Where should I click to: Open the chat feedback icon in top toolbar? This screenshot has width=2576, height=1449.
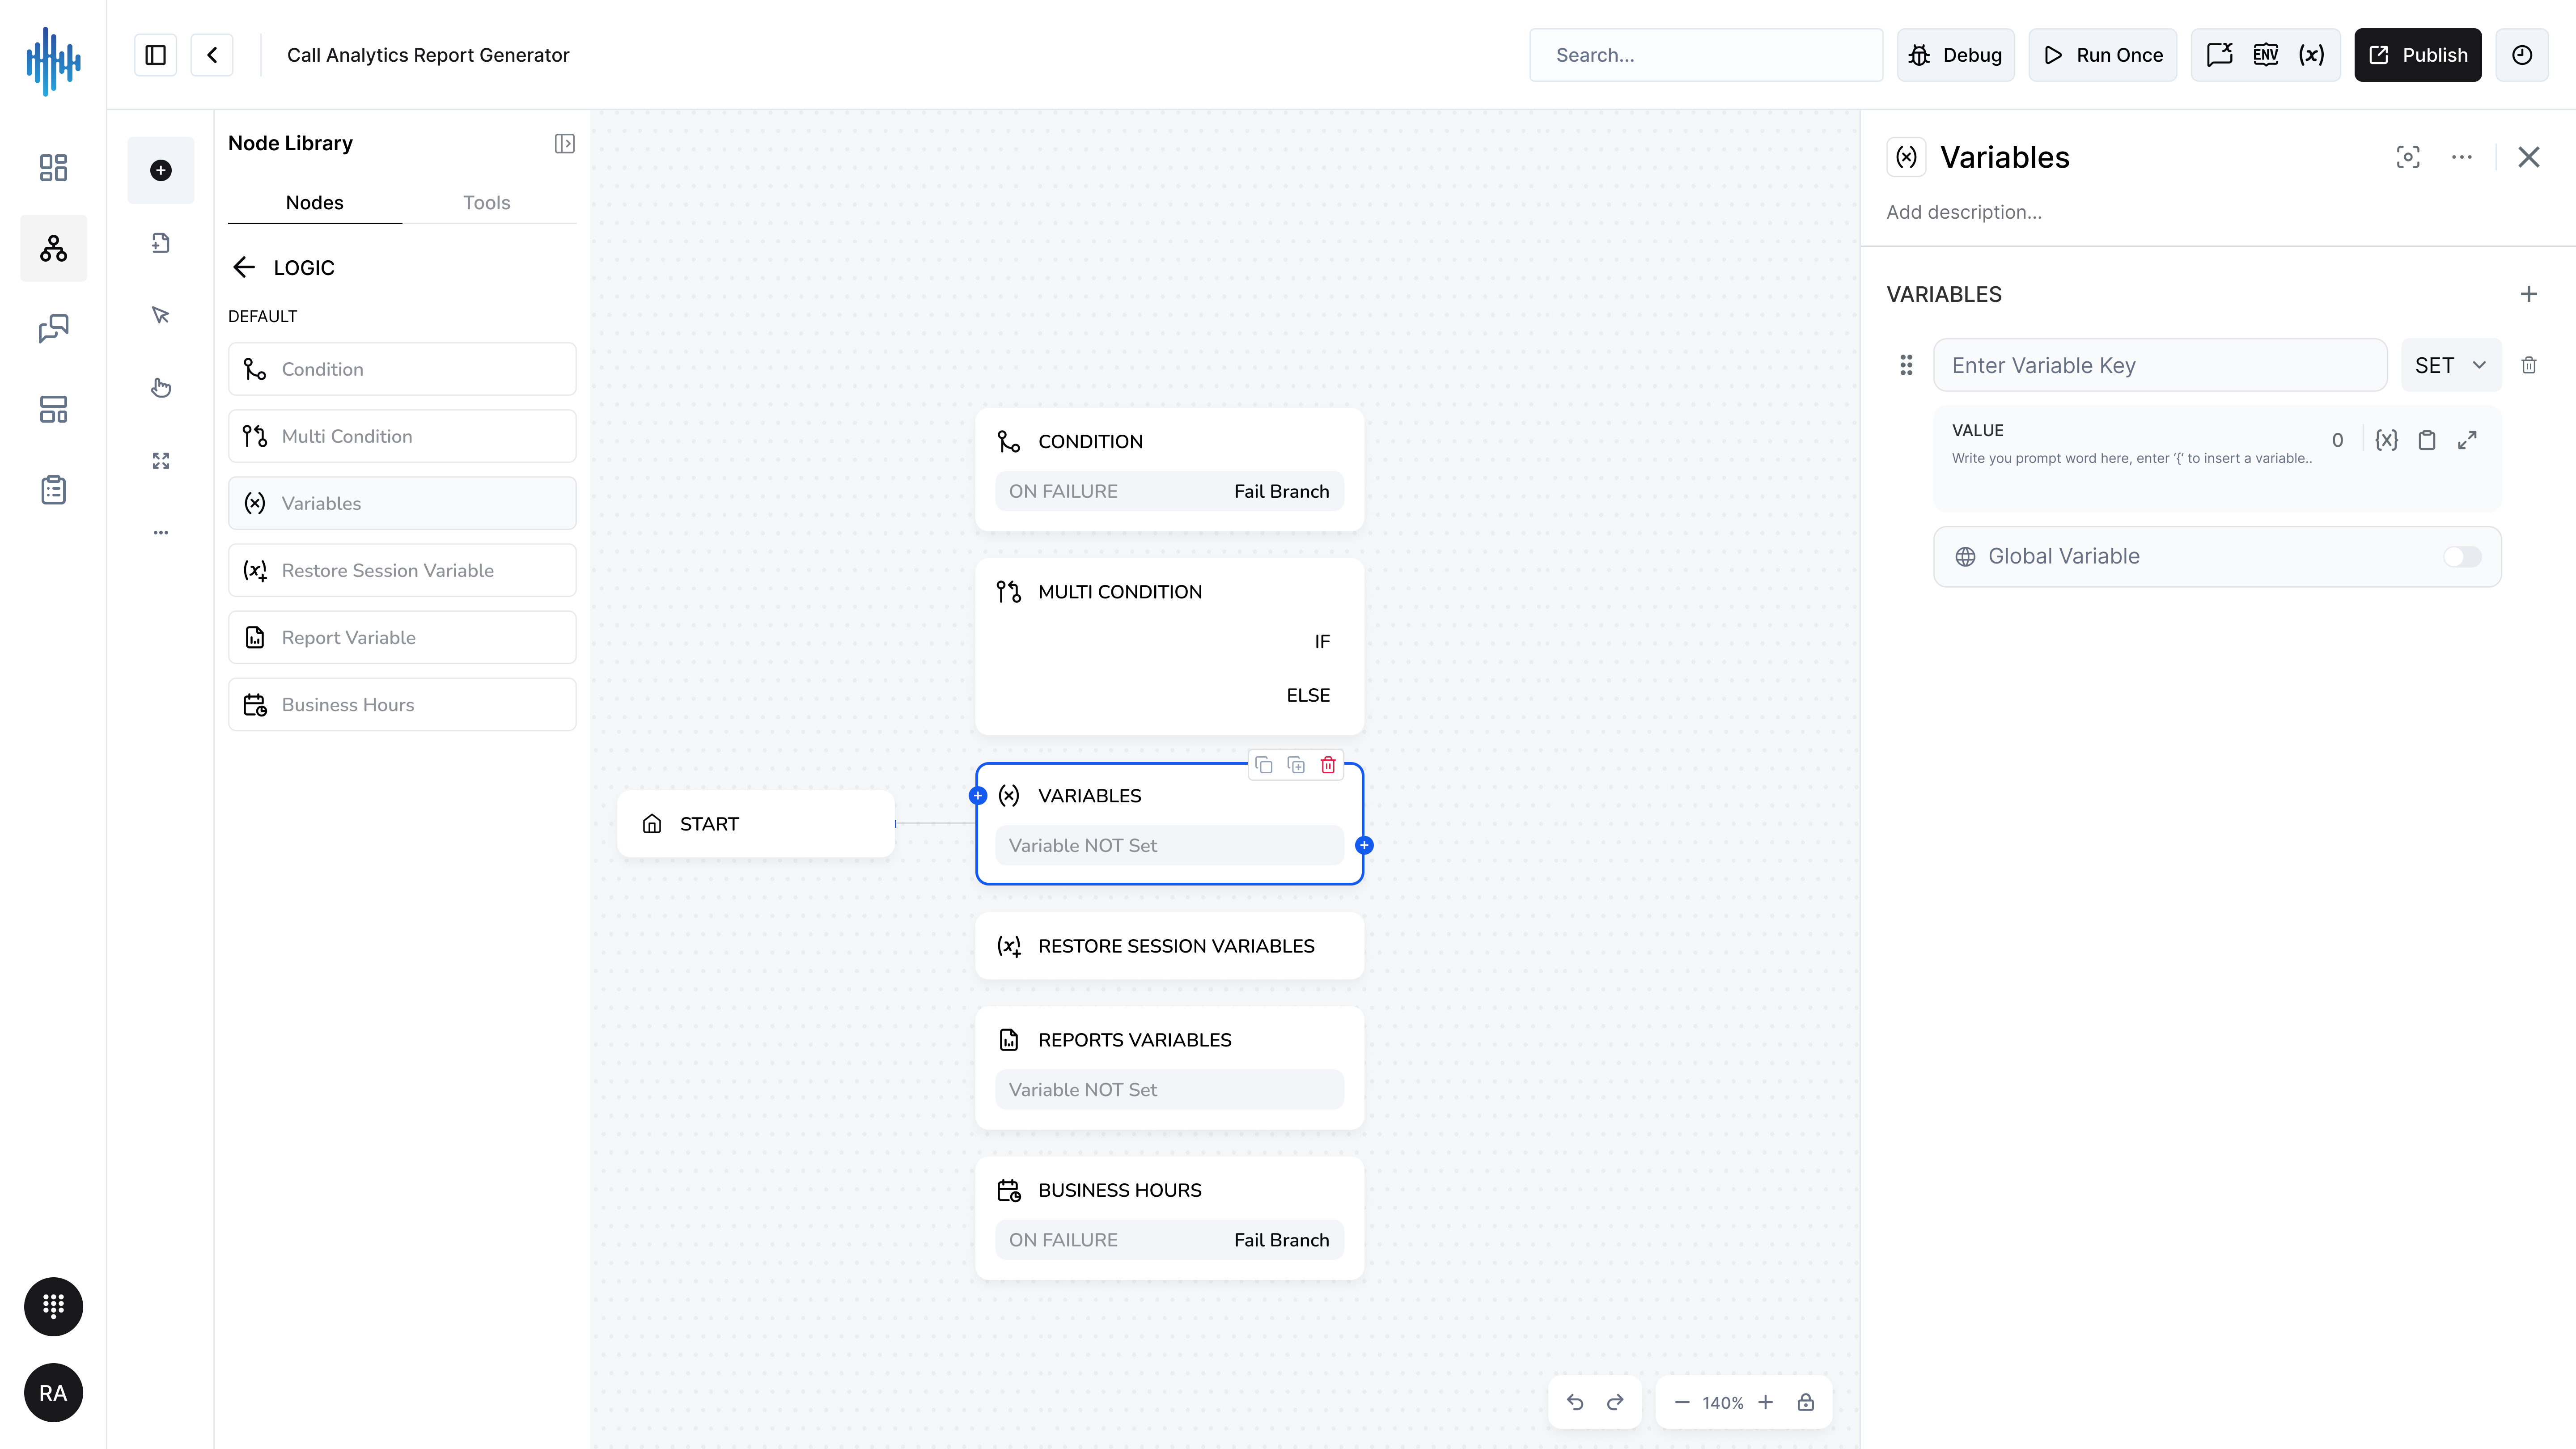tap(2220, 55)
